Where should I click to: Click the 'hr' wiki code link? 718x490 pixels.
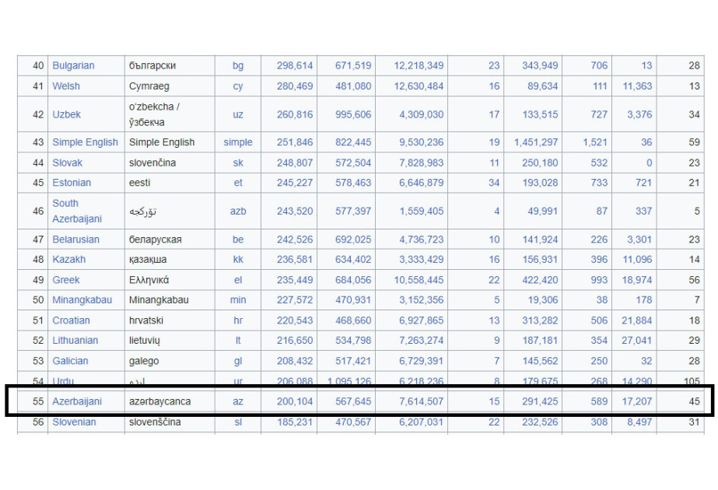point(238,320)
